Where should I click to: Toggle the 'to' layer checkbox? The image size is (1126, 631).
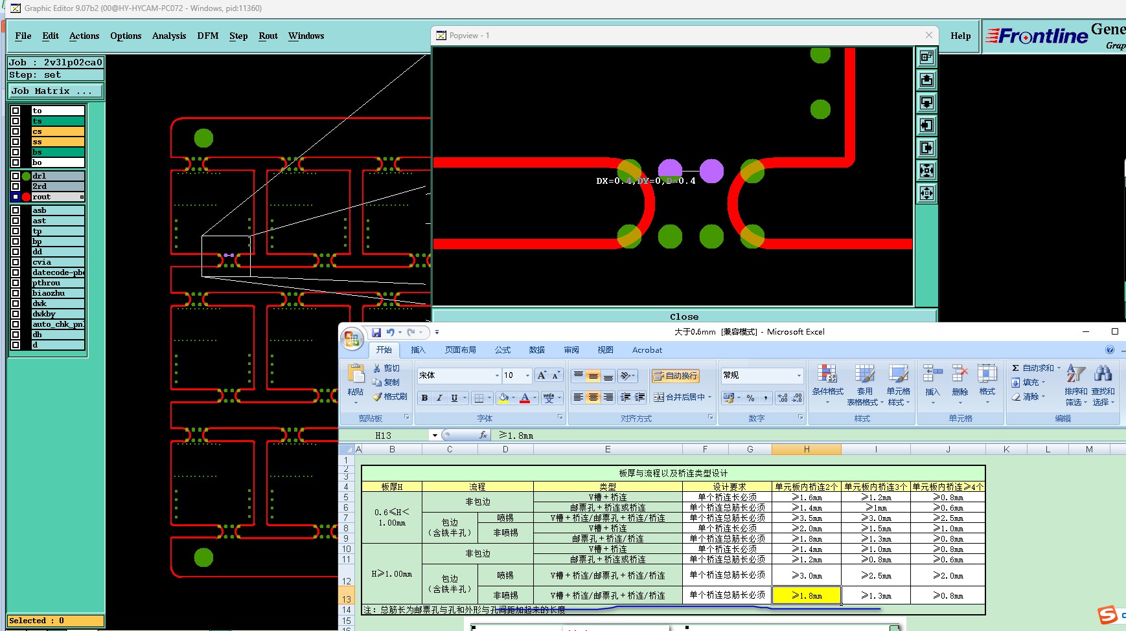[x=16, y=111]
